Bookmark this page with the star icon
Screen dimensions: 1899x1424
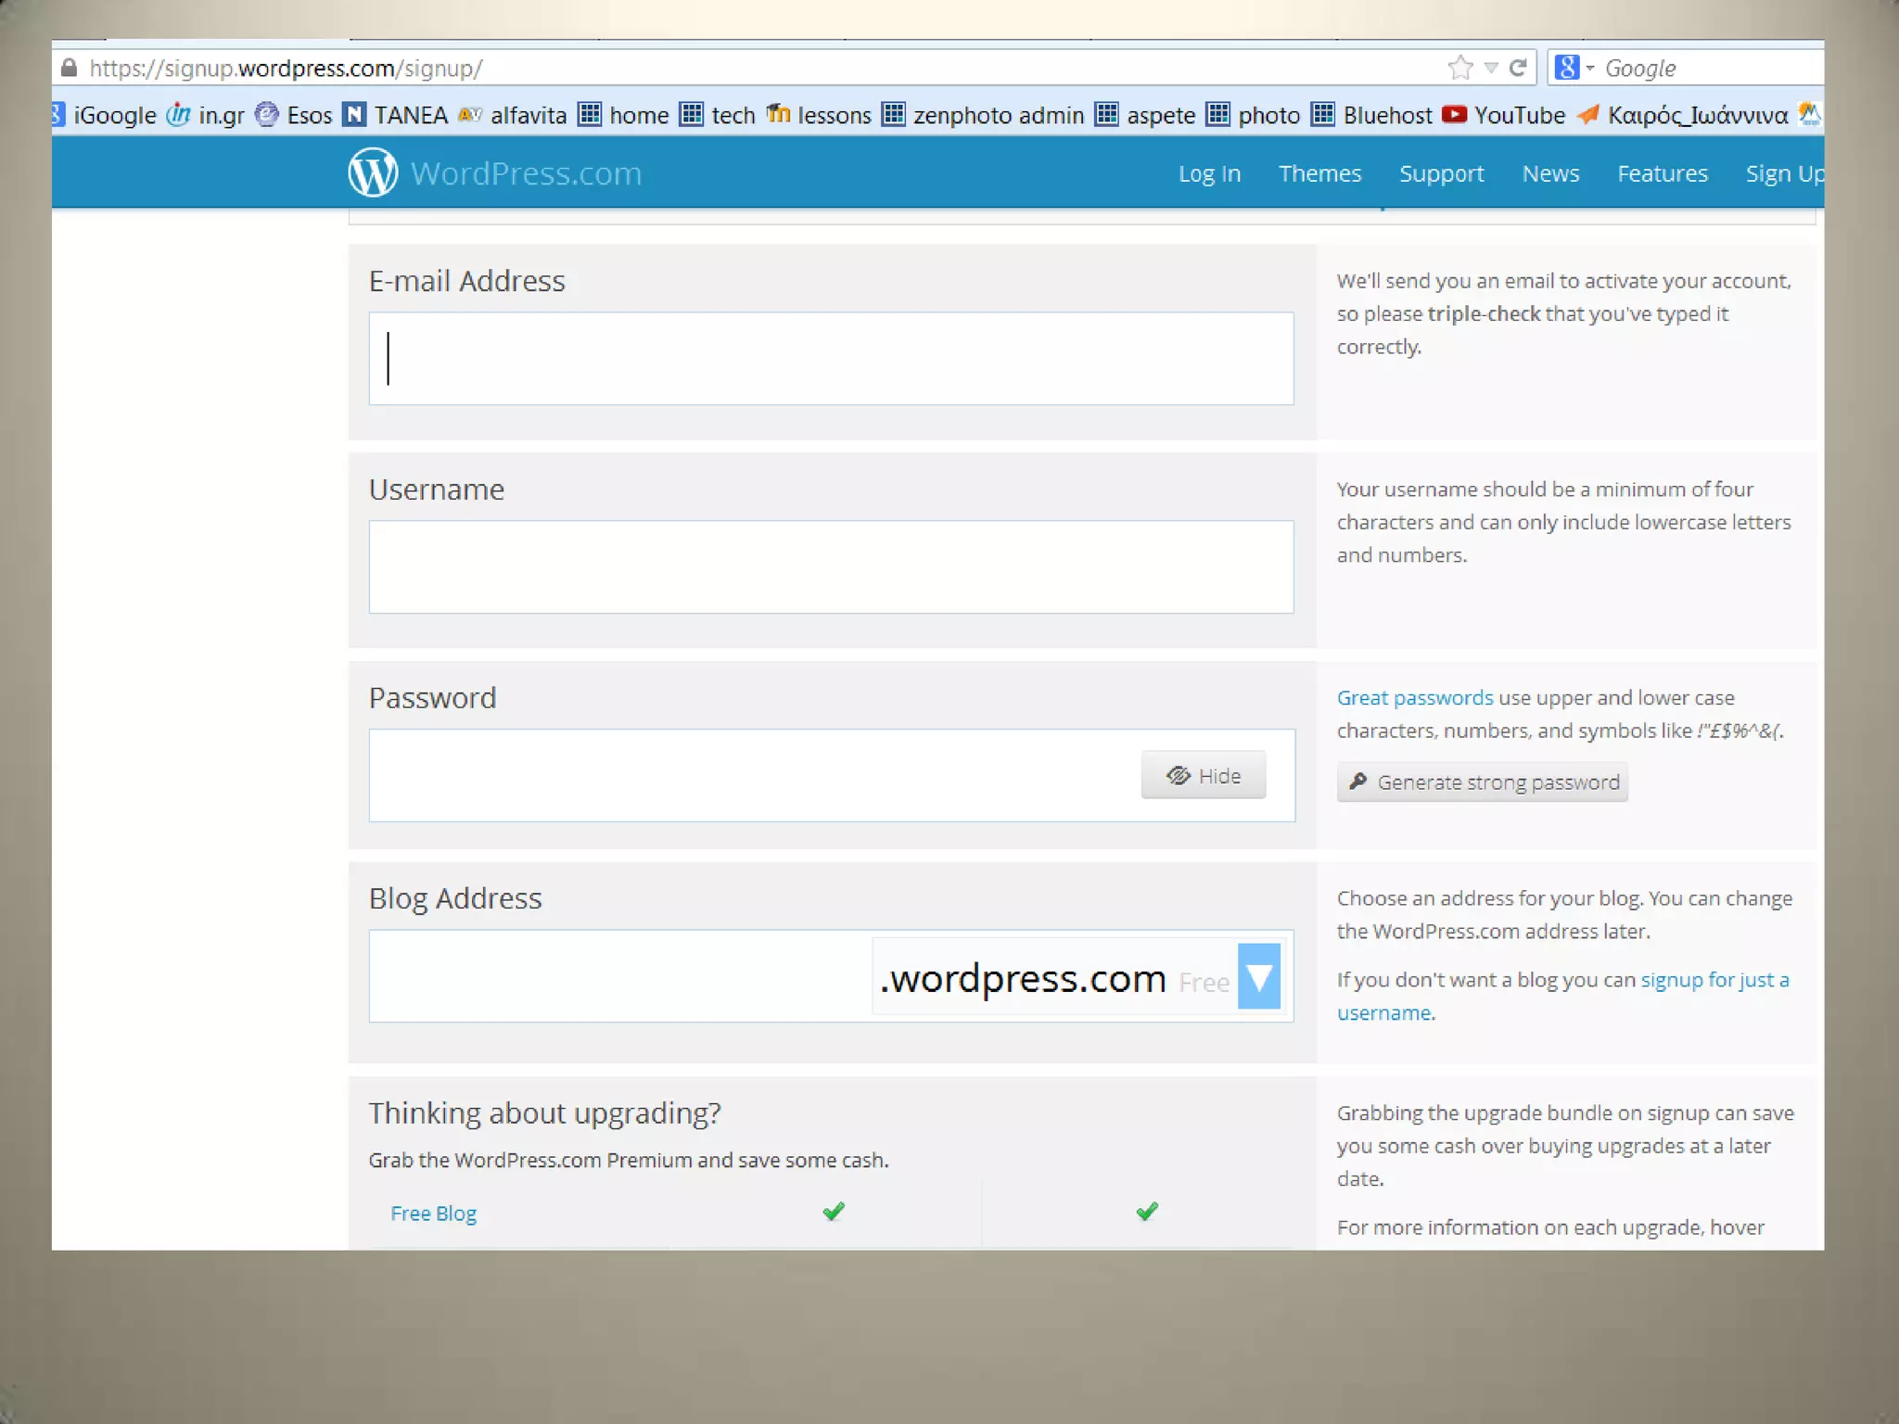[x=1459, y=68]
